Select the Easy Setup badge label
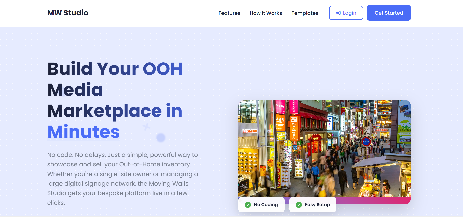Image resolution: width=463 pixels, height=217 pixels. point(317,205)
